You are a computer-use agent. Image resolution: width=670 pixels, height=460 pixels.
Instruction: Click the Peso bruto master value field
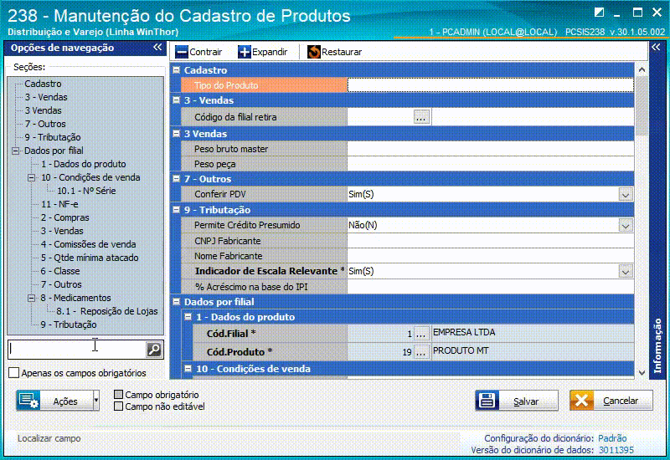click(491, 149)
